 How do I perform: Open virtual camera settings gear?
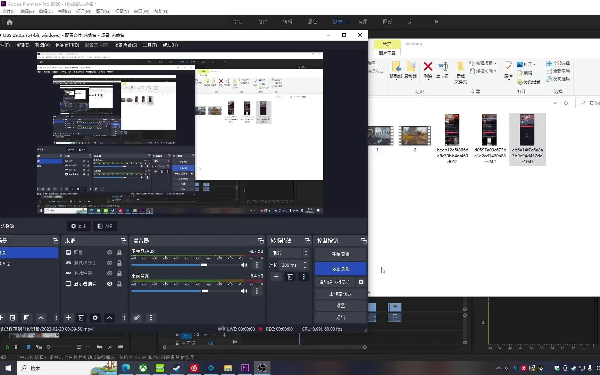tap(361, 282)
